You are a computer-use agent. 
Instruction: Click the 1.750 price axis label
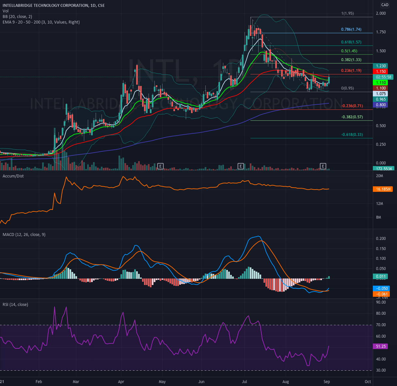381,32
